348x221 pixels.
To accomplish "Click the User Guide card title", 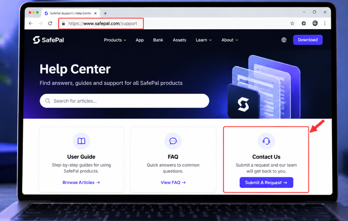I will point(81,157).
